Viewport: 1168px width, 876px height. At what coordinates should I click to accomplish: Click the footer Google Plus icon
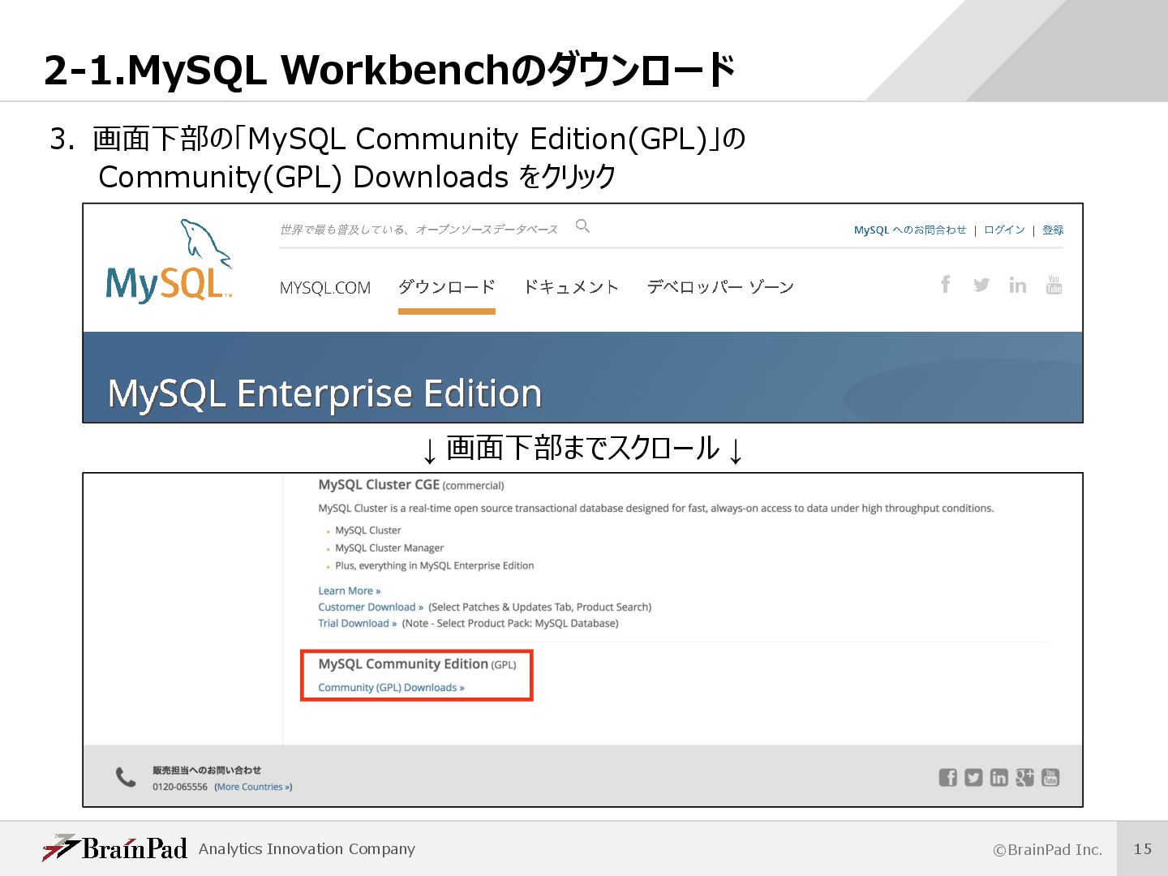pyautogui.click(x=1024, y=777)
